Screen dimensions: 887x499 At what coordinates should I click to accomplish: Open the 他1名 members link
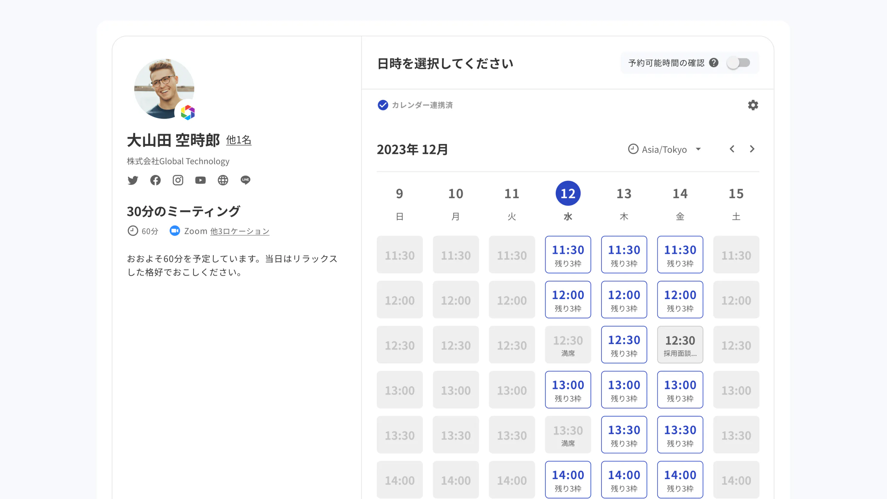(x=238, y=140)
